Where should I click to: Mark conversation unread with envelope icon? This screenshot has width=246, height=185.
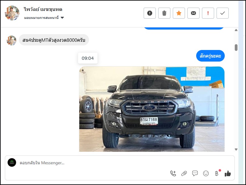(193, 13)
